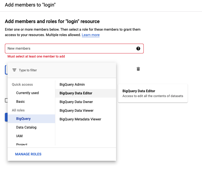Delete the role with trash icon
The image size is (202, 173).
point(138,69)
